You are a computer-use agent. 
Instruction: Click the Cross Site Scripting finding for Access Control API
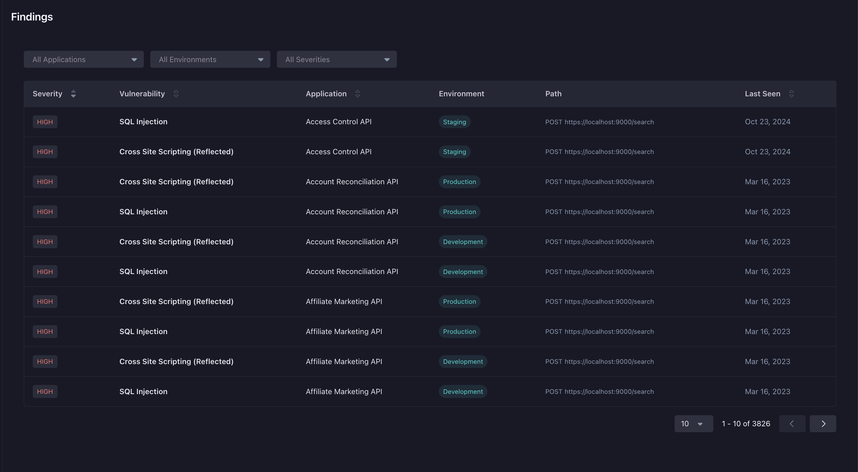pyautogui.click(x=176, y=152)
